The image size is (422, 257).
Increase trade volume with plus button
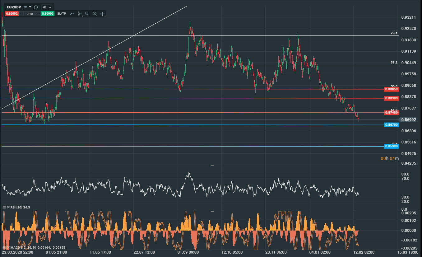point(38,14)
